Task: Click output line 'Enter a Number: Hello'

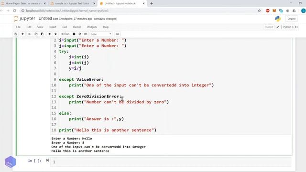Action: [x=72, y=139]
